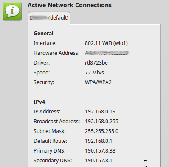This screenshot has height=167, width=169.
Task: Select the IP address 192.168.0.19
Action: (x=100, y=112)
